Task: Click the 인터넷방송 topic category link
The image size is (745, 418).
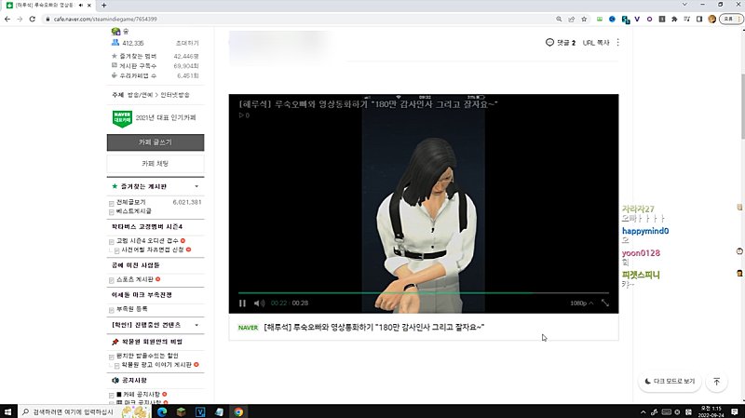Action: click(175, 95)
